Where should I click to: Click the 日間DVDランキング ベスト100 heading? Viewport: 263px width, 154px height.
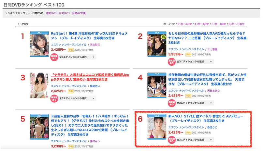34,5
